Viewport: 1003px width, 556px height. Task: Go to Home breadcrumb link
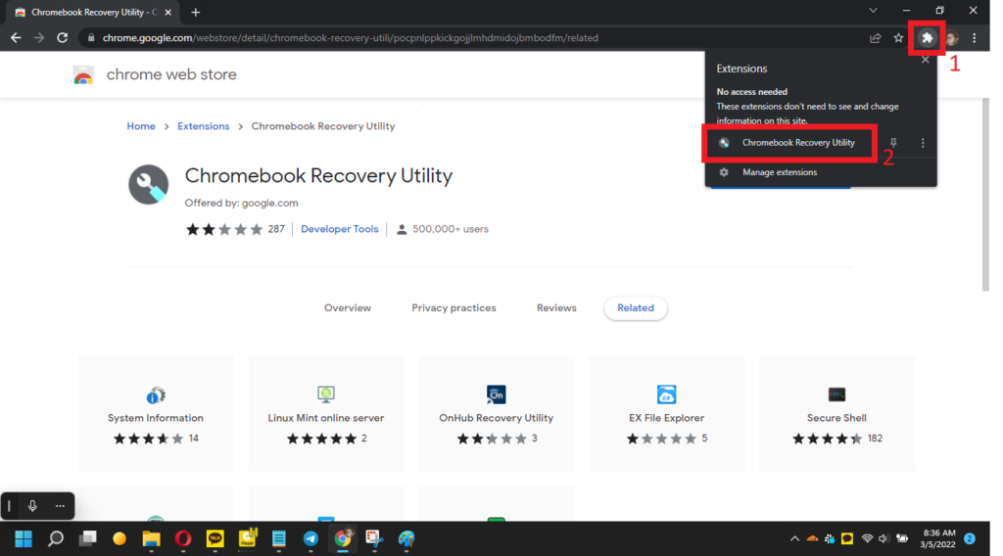pos(141,126)
